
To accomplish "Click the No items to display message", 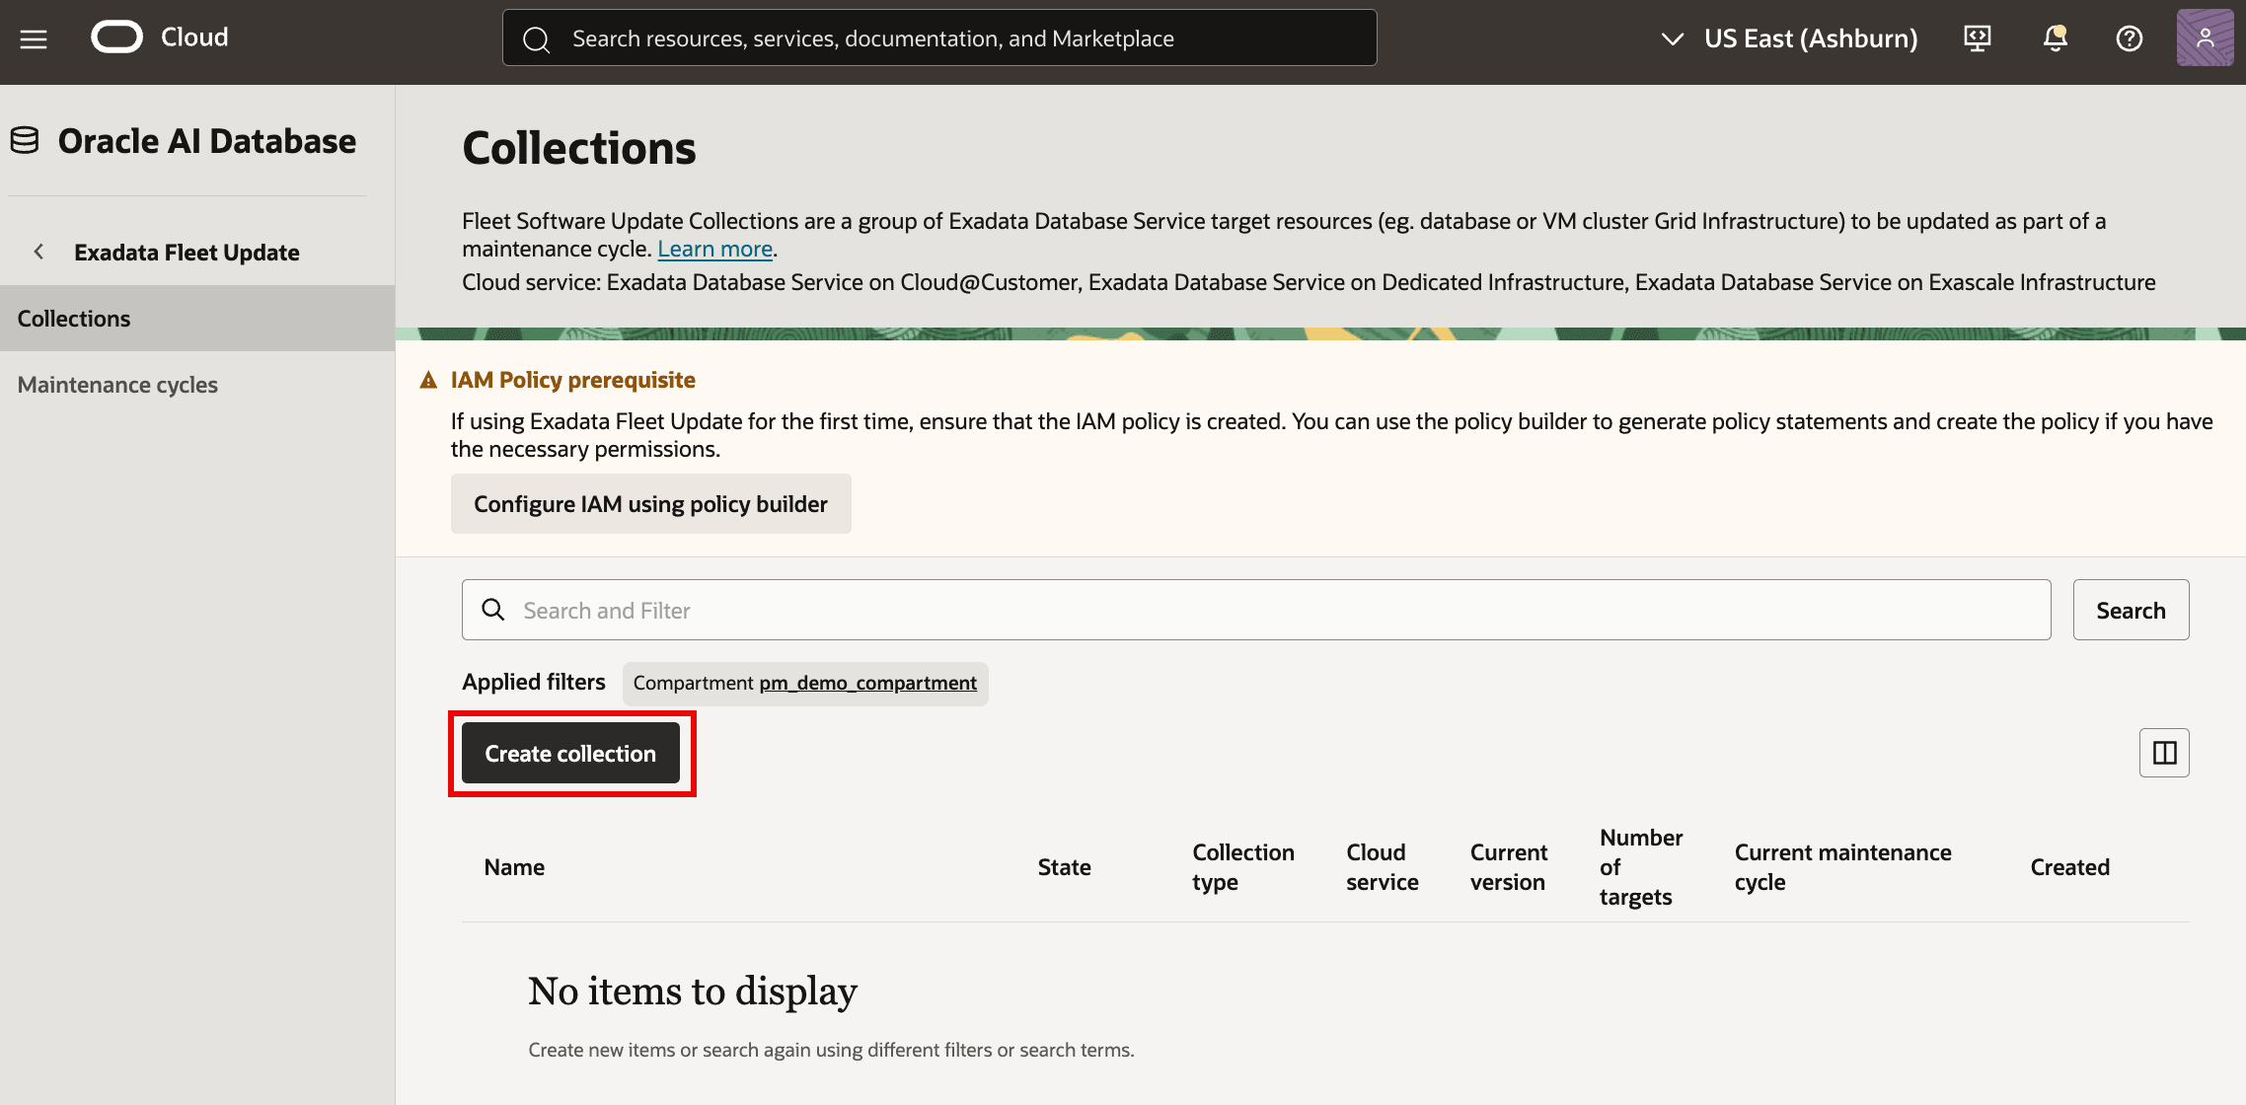I will coord(693,992).
